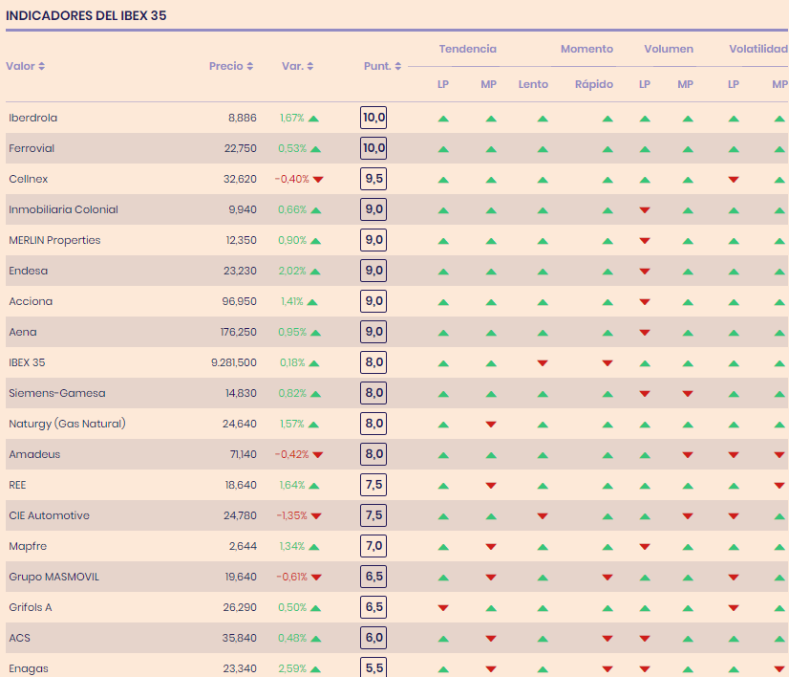
Task: Click Grifols A red arrow under Tendencia LP
Action: click(x=443, y=608)
